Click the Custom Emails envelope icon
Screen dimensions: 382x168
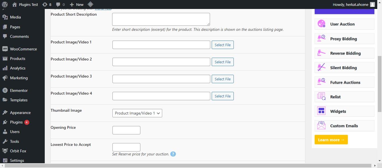pos(321,126)
